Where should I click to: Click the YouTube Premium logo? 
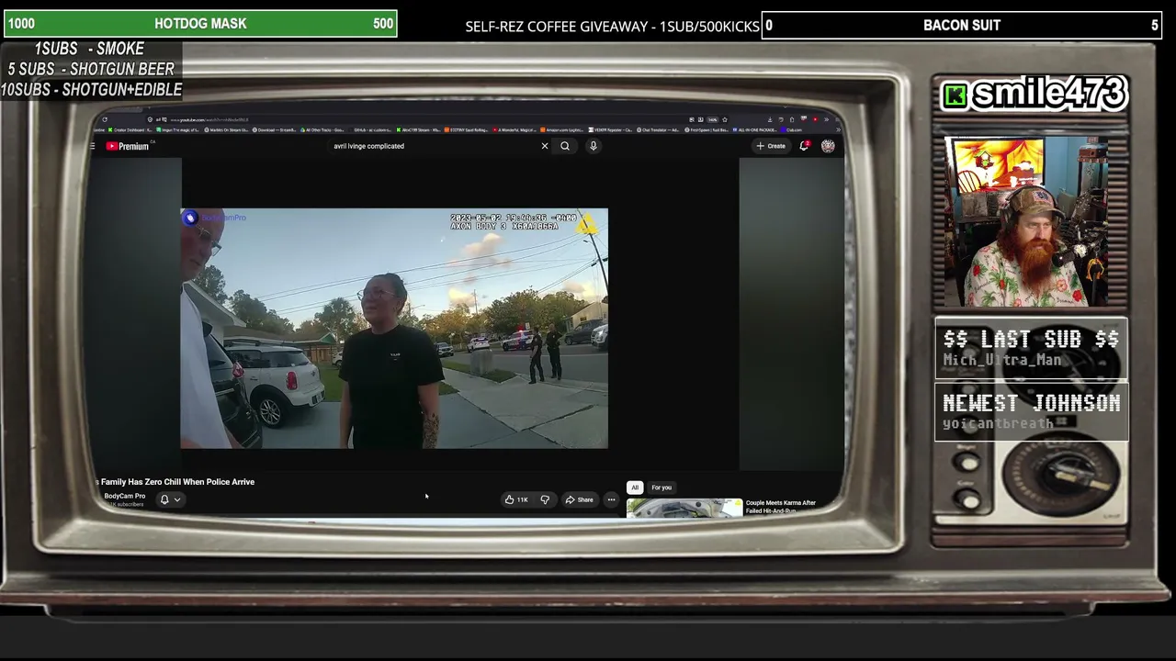click(x=128, y=146)
